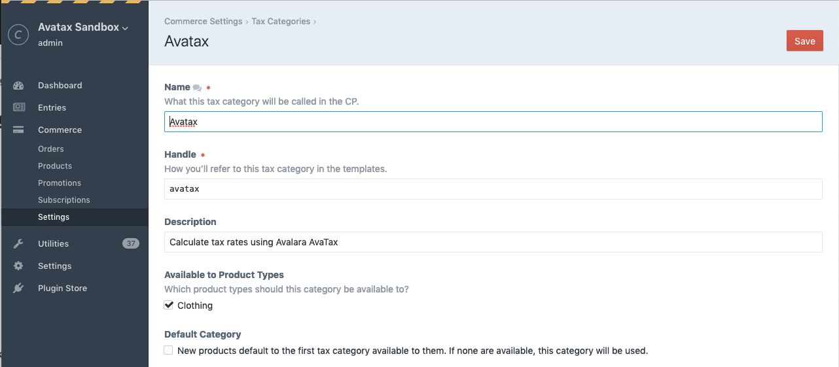Select Promotions in the sidebar
839x367 pixels.
click(60, 183)
